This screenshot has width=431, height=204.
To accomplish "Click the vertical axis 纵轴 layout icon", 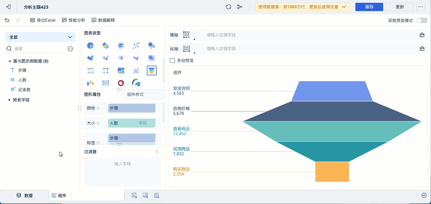I will click(186, 49).
